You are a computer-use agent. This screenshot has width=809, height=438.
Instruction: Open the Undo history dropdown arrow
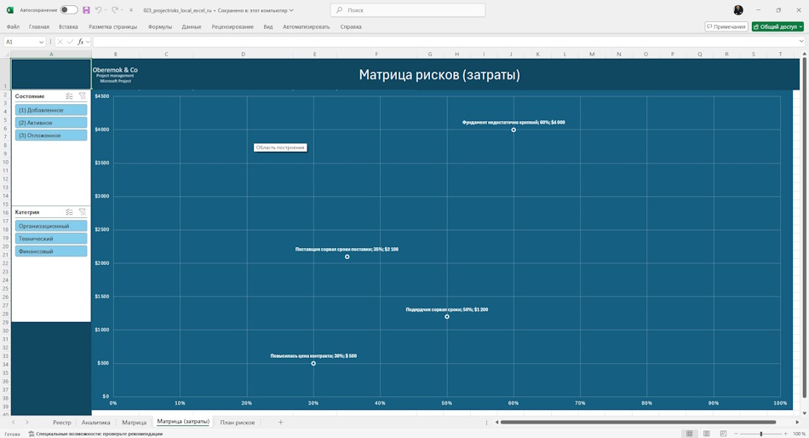coord(106,10)
